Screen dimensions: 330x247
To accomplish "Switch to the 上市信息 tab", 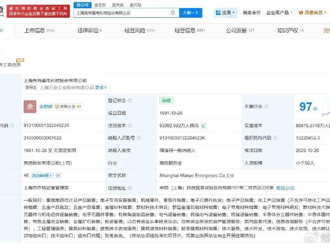I will [39, 30].
